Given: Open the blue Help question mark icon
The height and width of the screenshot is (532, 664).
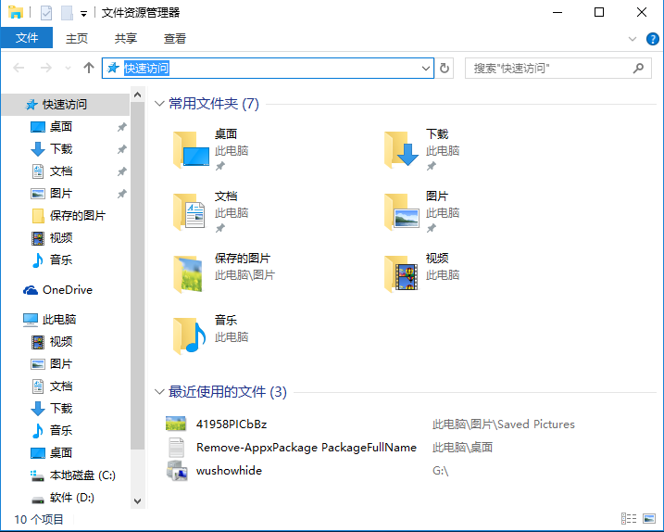Looking at the screenshot, I should pos(653,39).
